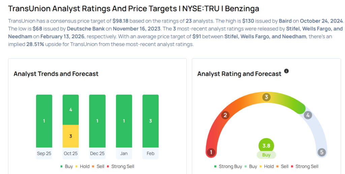Screen dimensions: 345x174
Task: Click gauge marker number 2
Action: tap(225, 115)
